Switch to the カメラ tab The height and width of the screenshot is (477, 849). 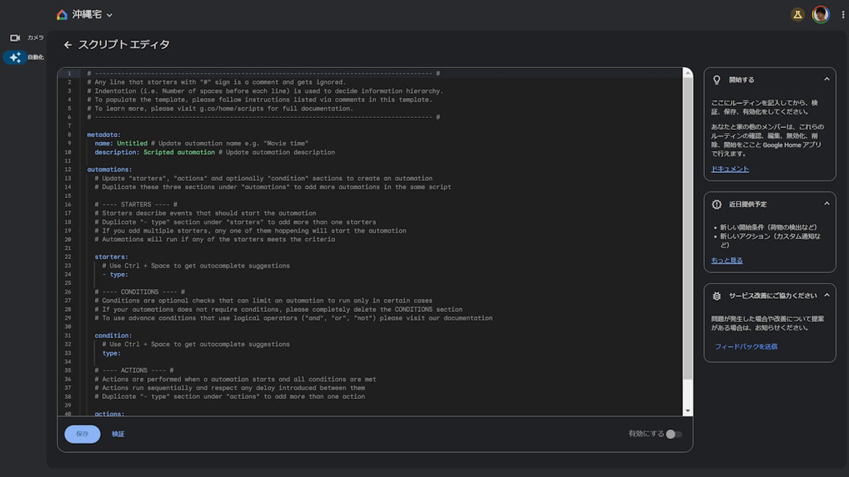click(x=35, y=38)
